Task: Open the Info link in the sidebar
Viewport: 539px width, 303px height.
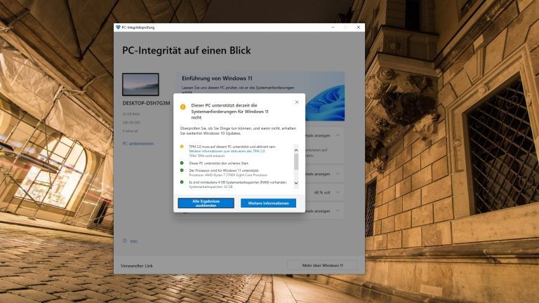Action: point(134,241)
